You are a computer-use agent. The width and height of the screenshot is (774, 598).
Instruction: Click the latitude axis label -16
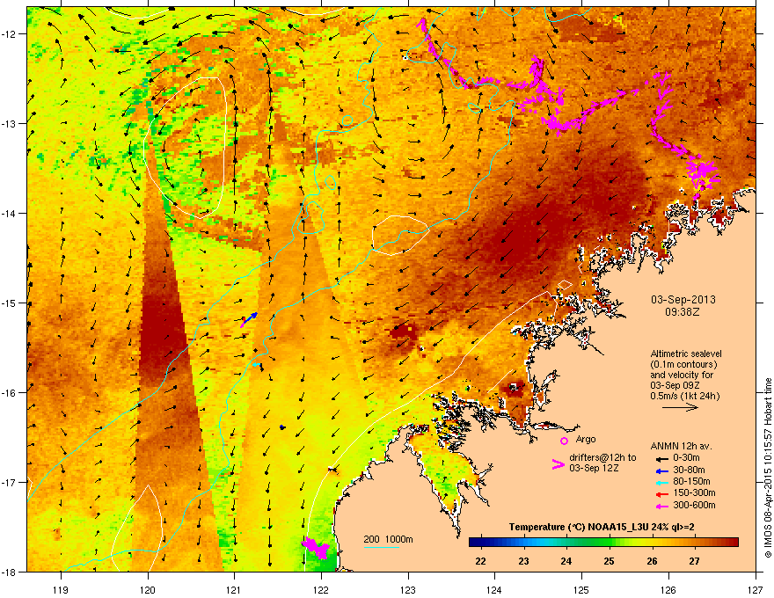[x=9, y=393]
